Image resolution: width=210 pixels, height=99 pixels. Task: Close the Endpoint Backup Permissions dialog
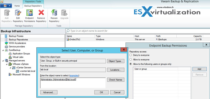click(206, 45)
